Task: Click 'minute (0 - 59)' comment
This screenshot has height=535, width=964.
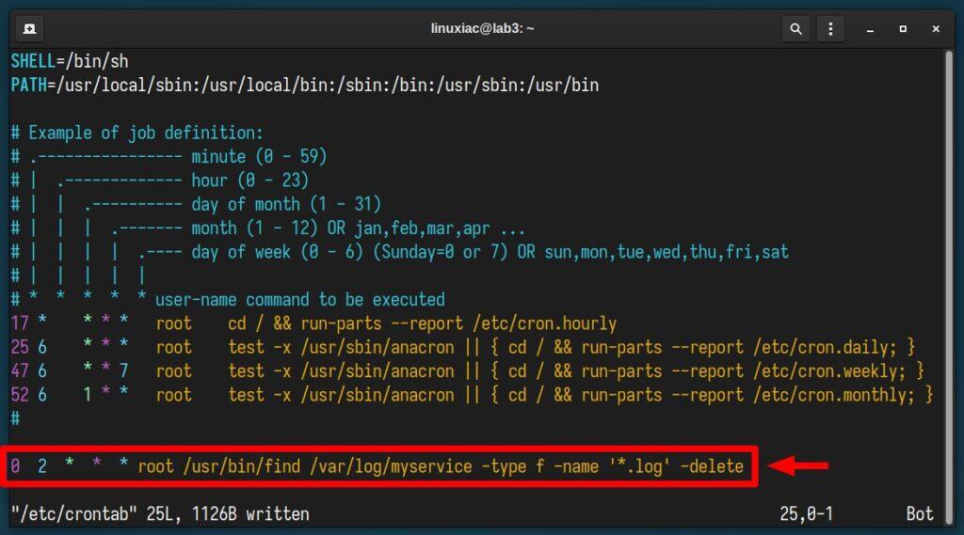Action: pyautogui.click(x=259, y=156)
